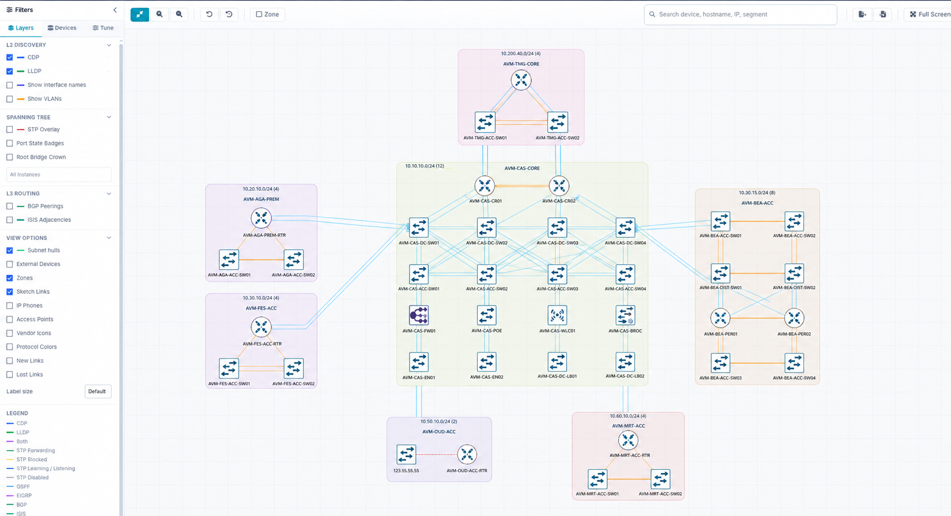
Task: Disable Subnet hulls checkbox
Action: click(9, 251)
